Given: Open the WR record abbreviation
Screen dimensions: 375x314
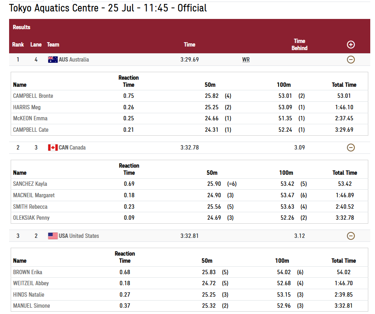Looking at the screenshot, I should point(246,60).
